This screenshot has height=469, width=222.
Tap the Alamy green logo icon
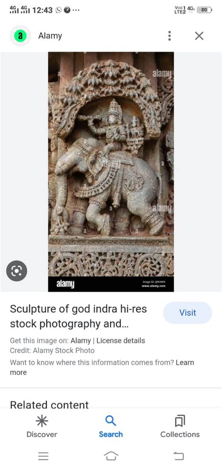[20, 36]
